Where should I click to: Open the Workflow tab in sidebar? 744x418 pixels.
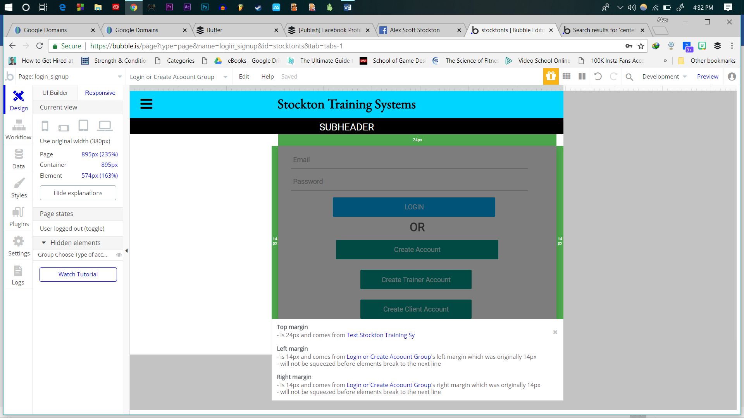[18, 130]
